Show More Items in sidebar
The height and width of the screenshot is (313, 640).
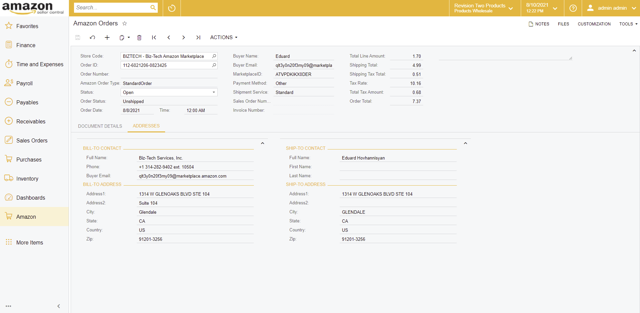click(x=34, y=242)
